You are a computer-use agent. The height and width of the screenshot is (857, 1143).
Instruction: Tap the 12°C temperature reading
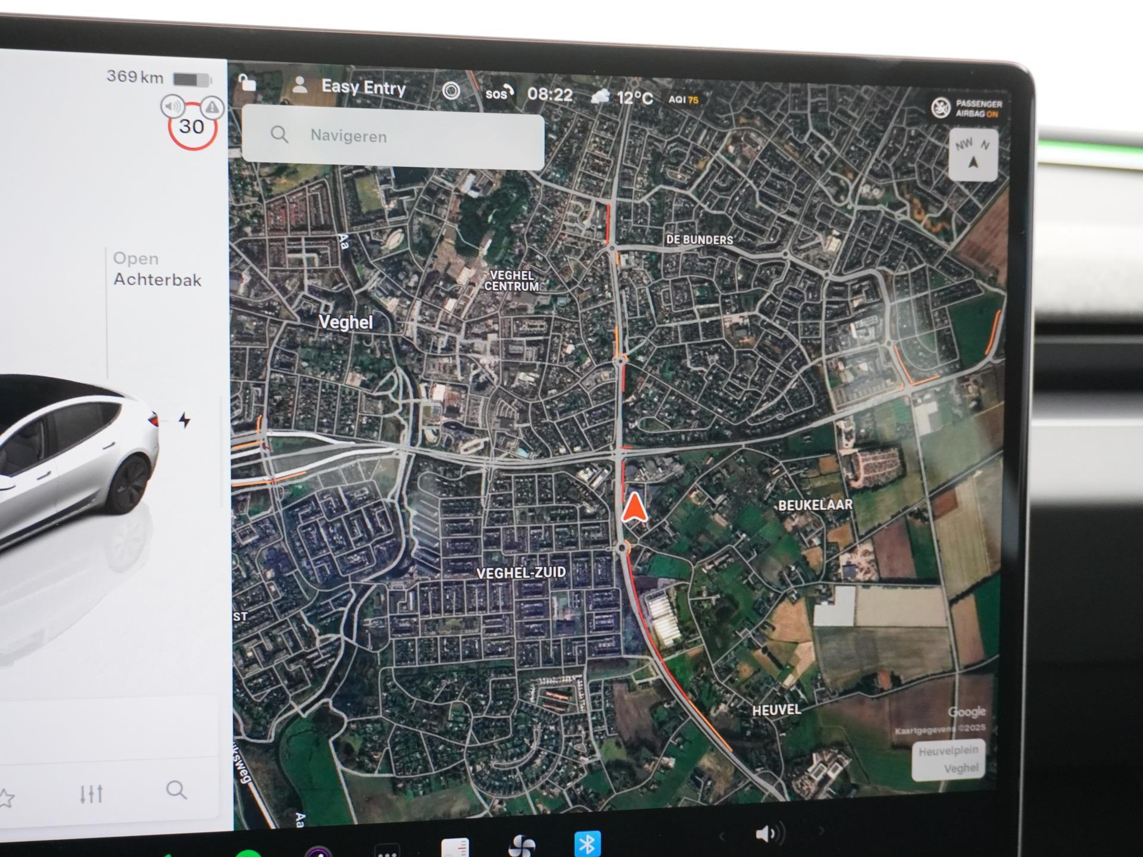coord(635,98)
